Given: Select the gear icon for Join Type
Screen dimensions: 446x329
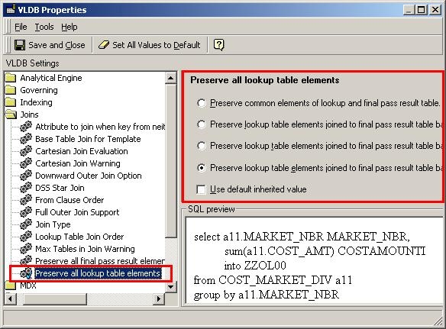Looking at the screenshot, I should click(x=26, y=224).
